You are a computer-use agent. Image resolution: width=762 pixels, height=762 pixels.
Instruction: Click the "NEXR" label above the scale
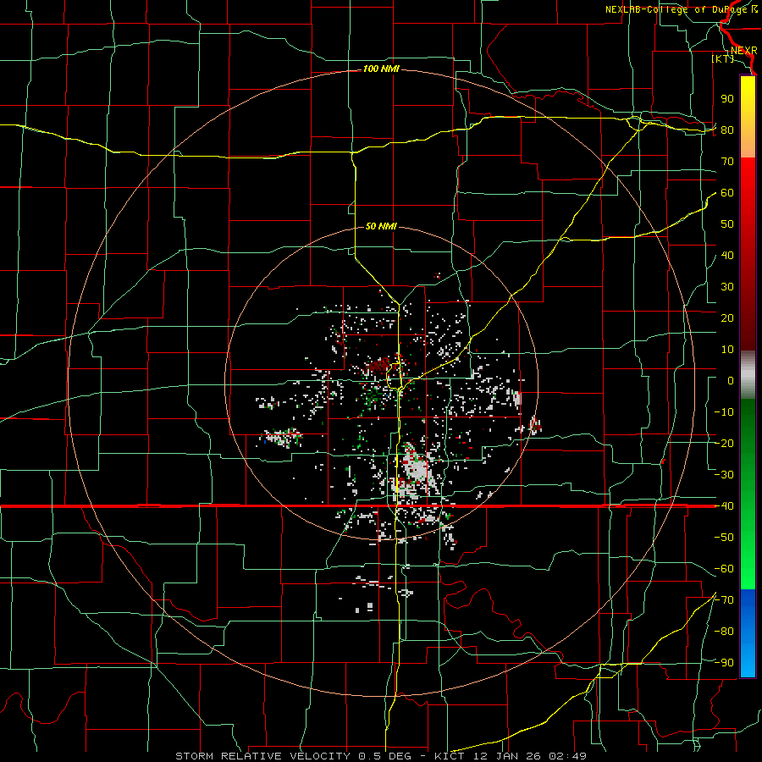tap(743, 51)
